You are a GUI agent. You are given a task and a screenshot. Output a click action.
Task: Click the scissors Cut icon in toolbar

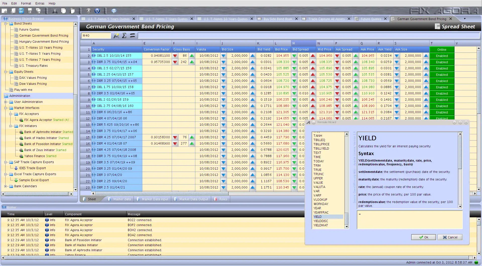click(55, 11)
